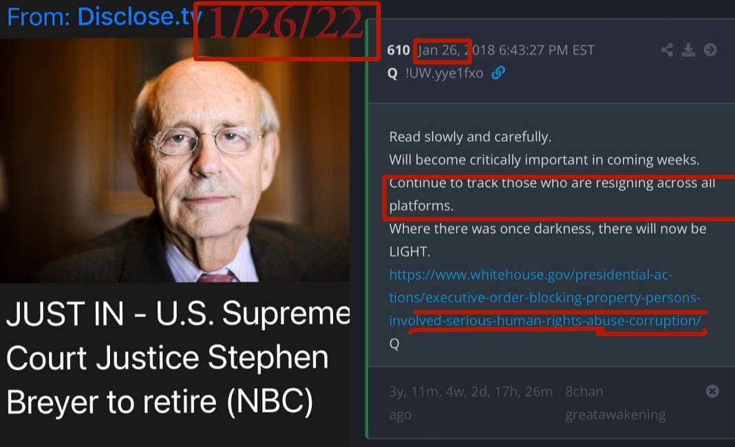Click the share icon on post 610
The width and height of the screenshot is (735, 447).
point(667,50)
